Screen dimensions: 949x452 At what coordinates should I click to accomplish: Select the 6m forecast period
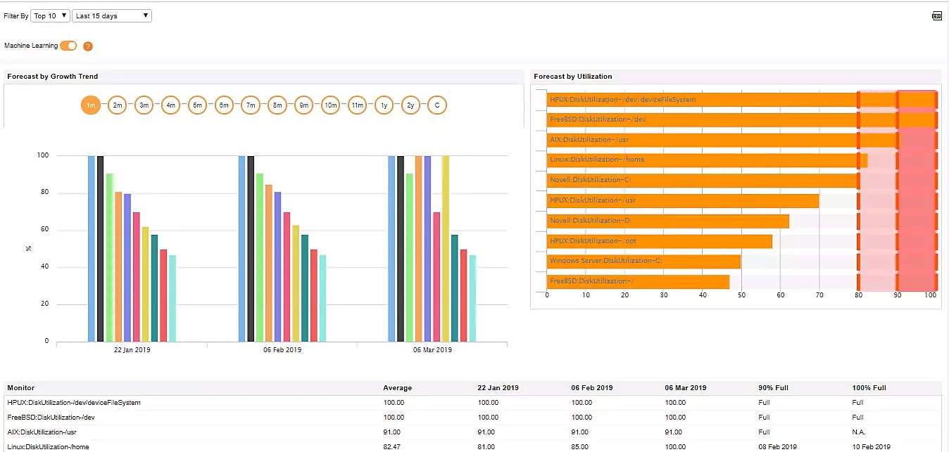pos(224,104)
